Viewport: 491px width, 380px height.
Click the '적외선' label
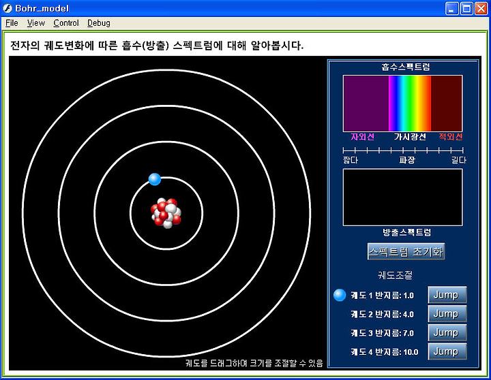pyautogui.click(x=451, y=137)
